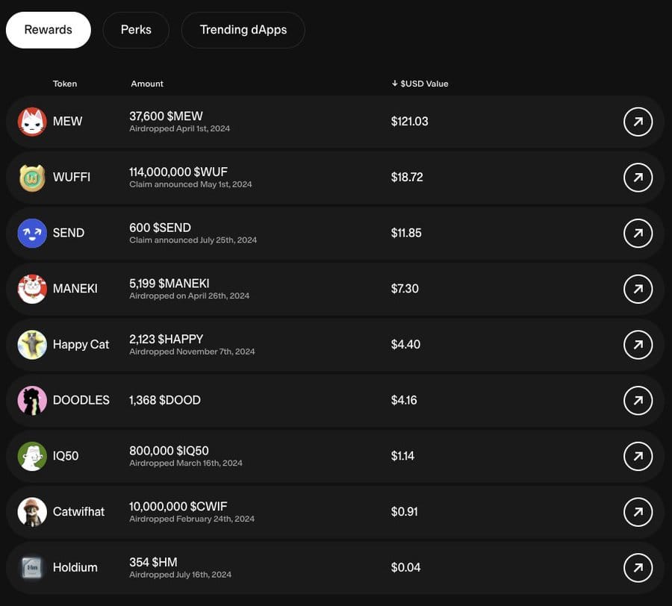Open the arrow link for IQ50 row
Image resolution: width=672 pixels, height=606 pixels.
[638, 456]
